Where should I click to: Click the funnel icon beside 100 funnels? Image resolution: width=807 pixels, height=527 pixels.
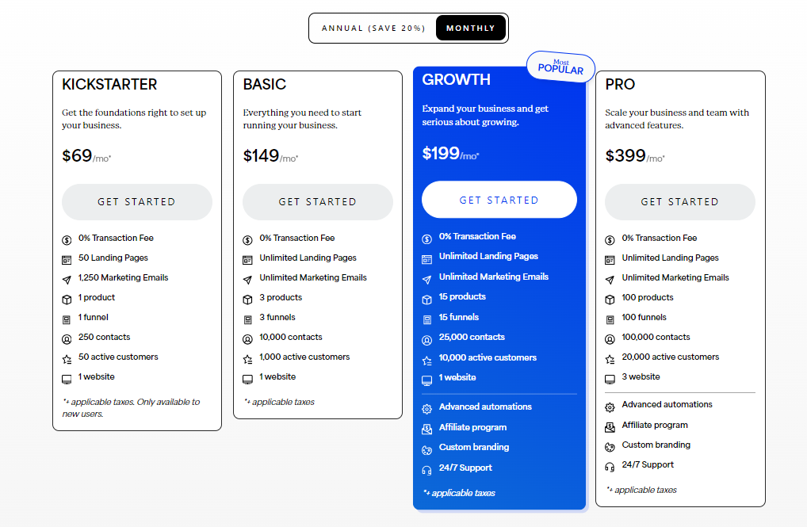point(610,319)
